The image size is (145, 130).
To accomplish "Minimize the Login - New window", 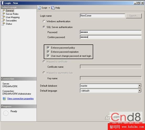I will point(135,3).
